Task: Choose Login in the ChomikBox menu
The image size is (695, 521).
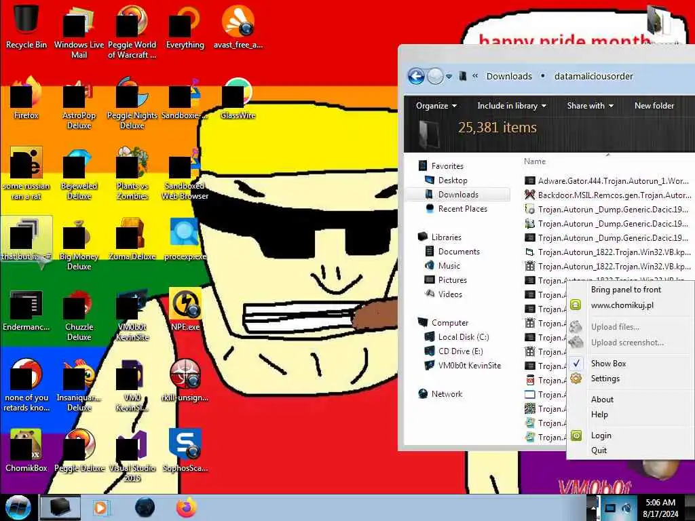Action: coord(601,436)
